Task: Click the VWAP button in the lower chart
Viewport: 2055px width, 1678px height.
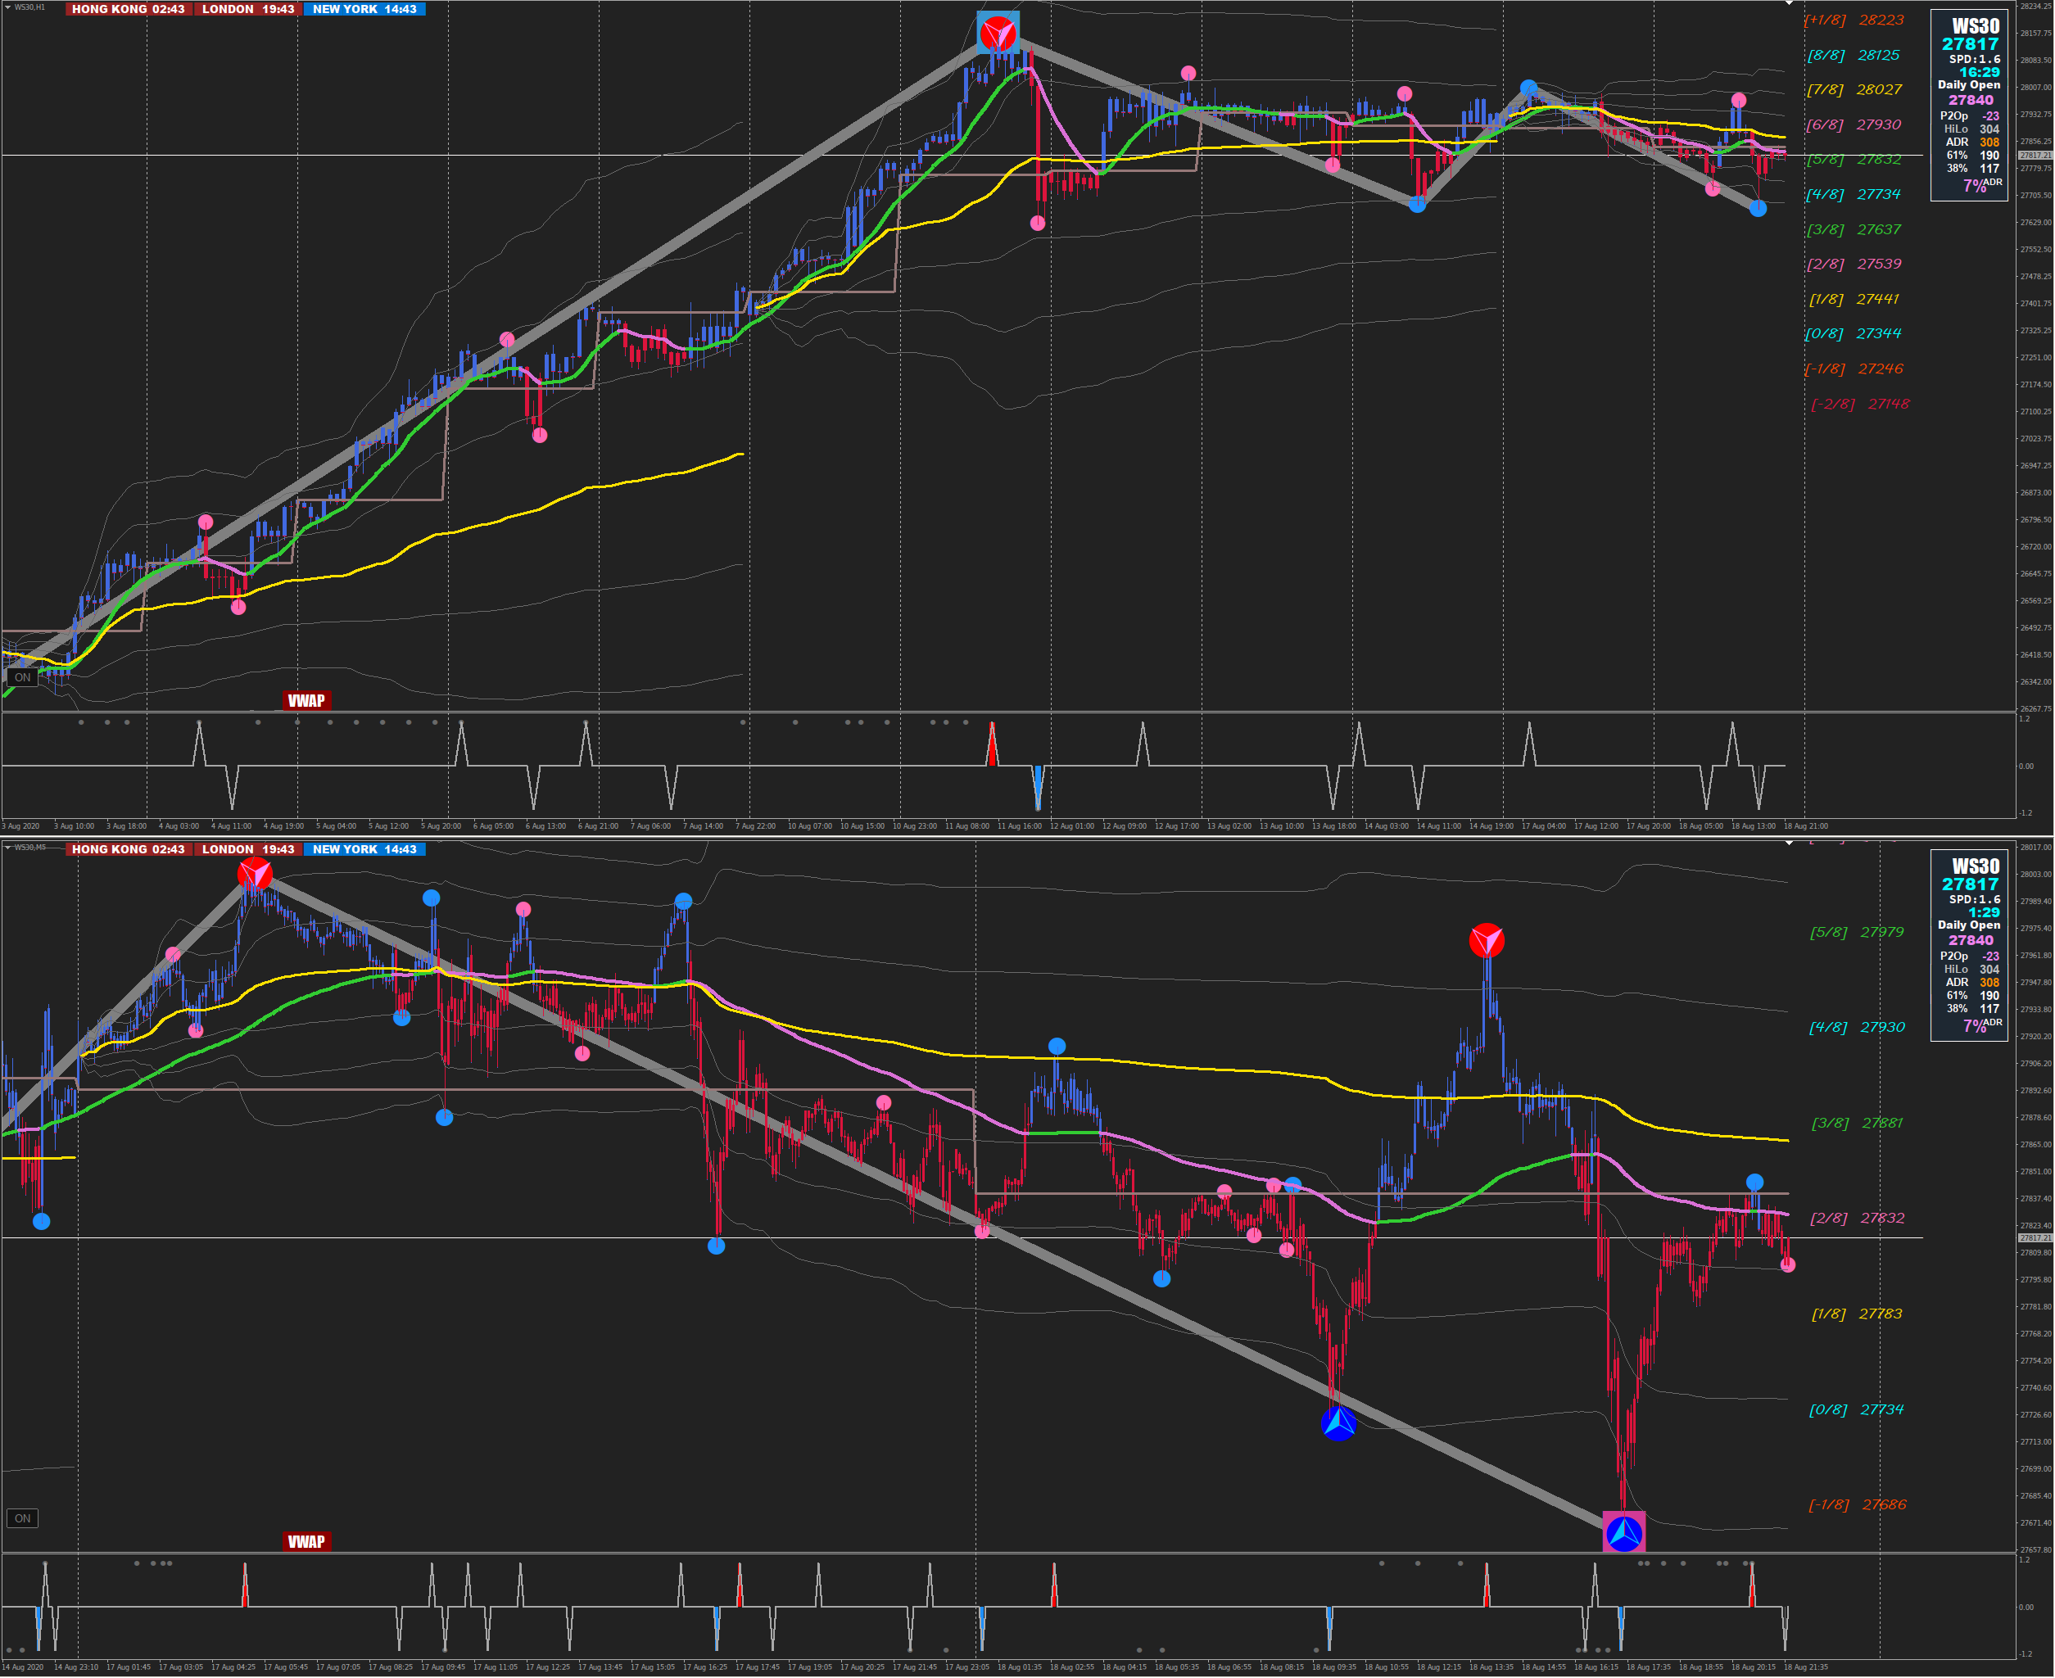Action: (306, 1542)
